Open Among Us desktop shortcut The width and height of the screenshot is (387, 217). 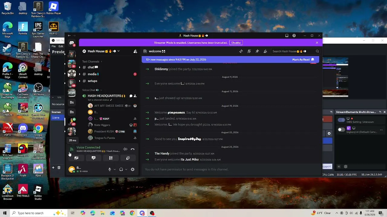click(x=23, y=150)
